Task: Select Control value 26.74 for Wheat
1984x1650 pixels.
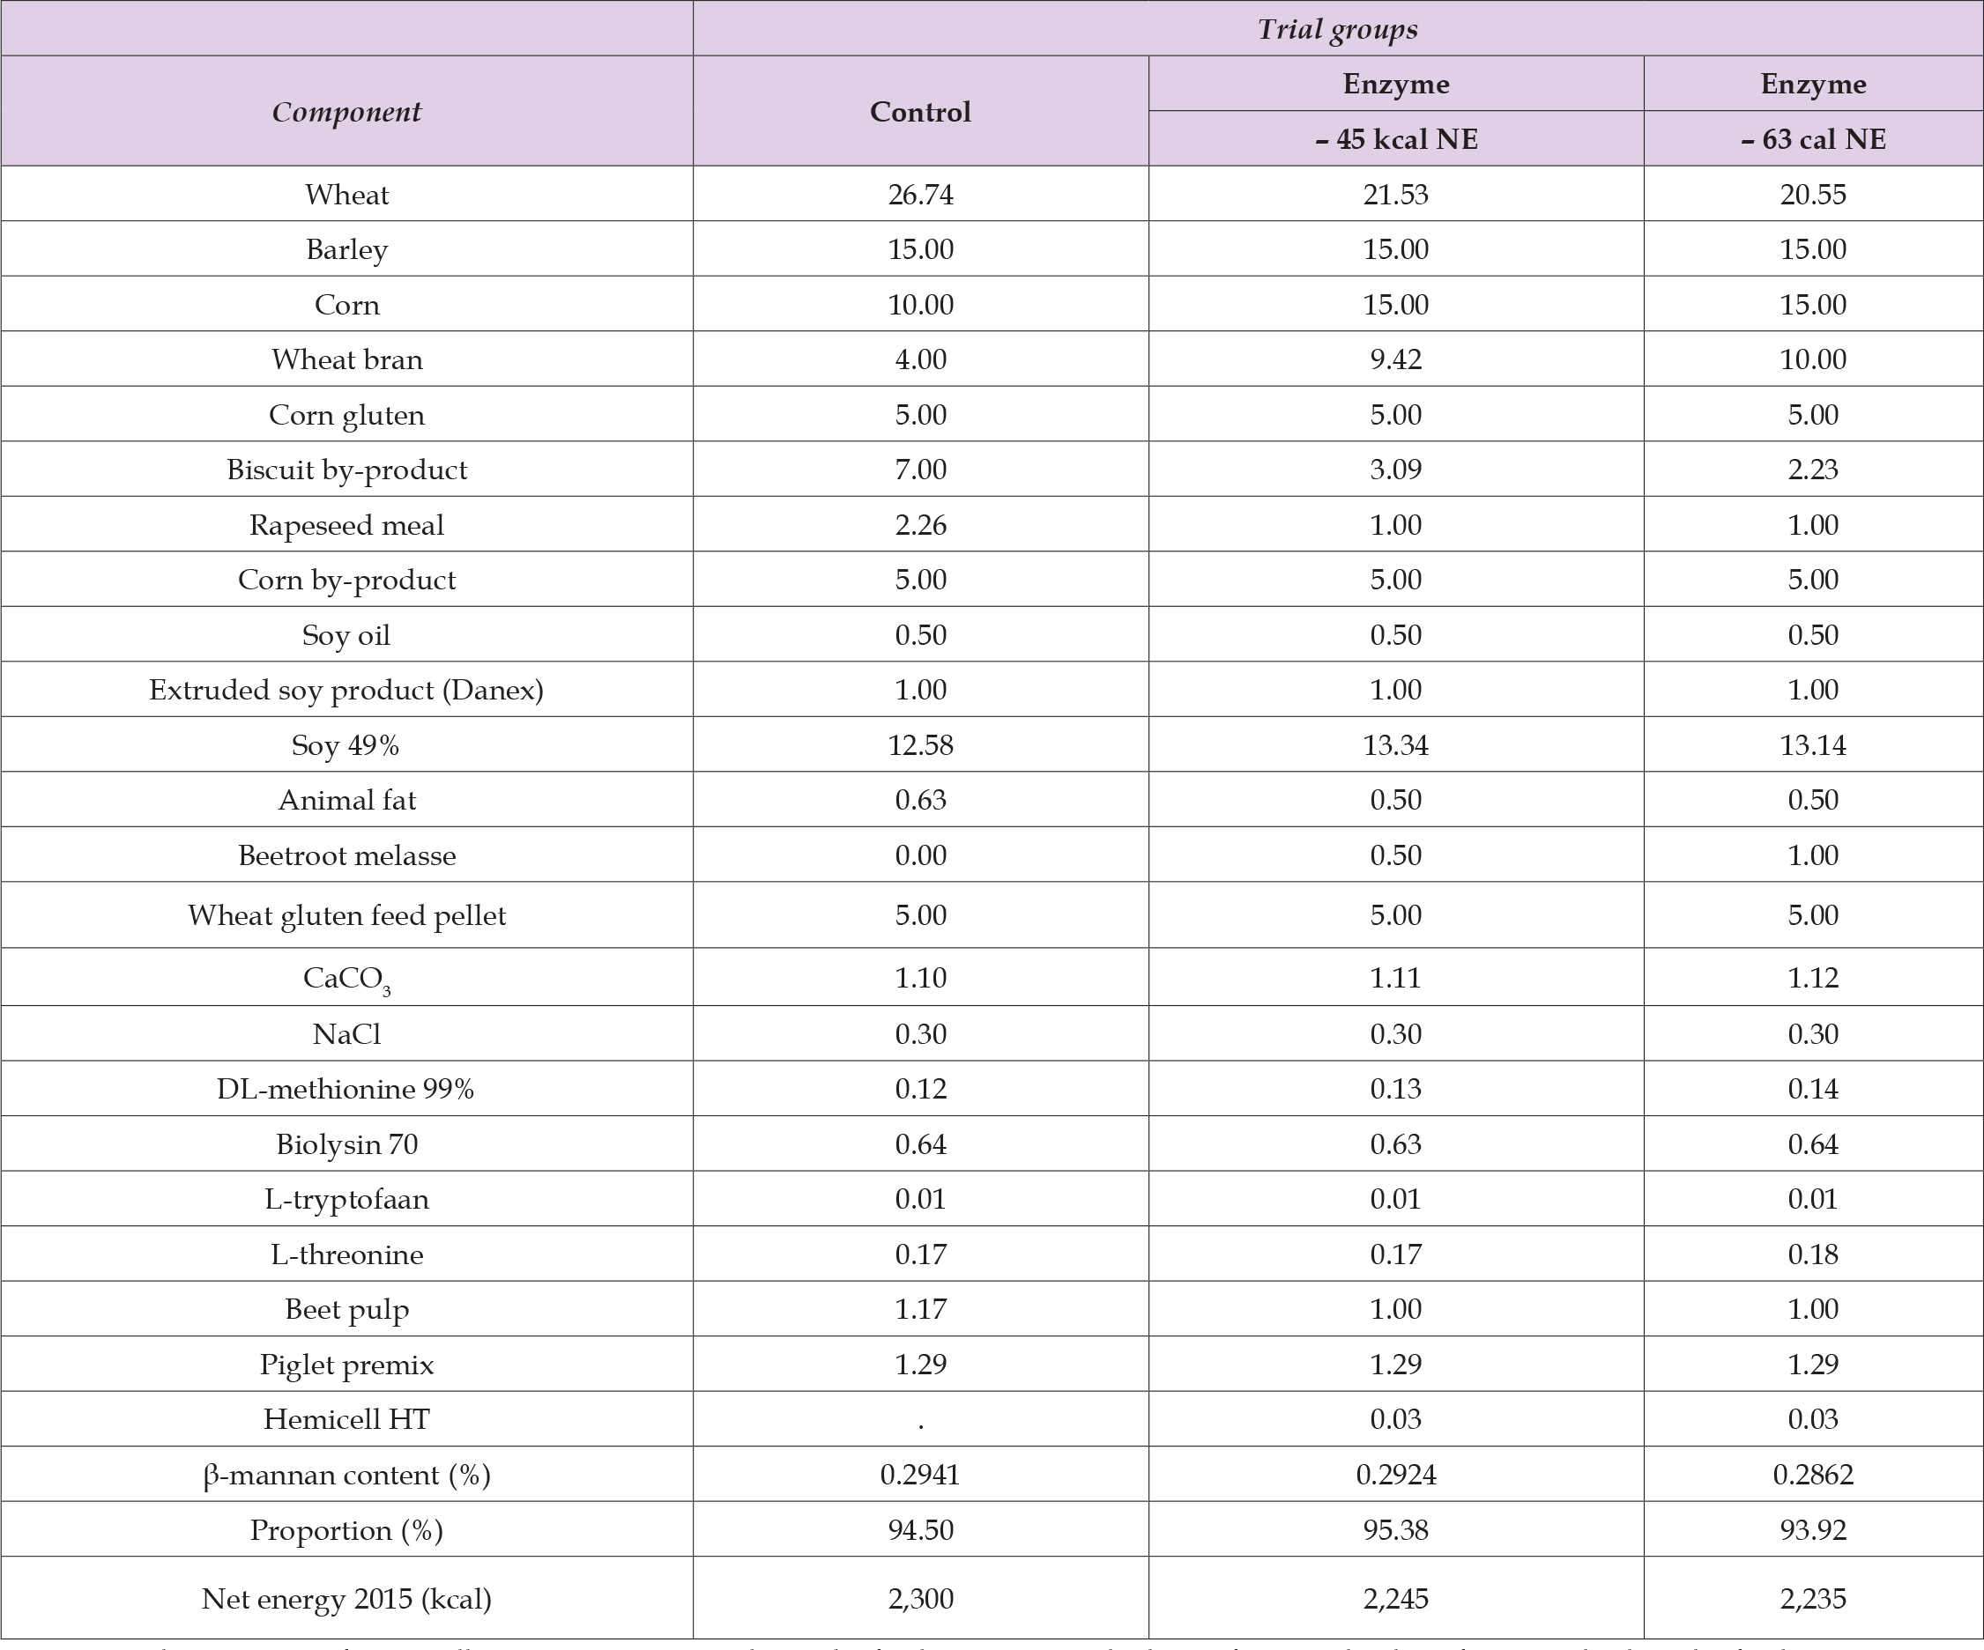Action: 920,195
